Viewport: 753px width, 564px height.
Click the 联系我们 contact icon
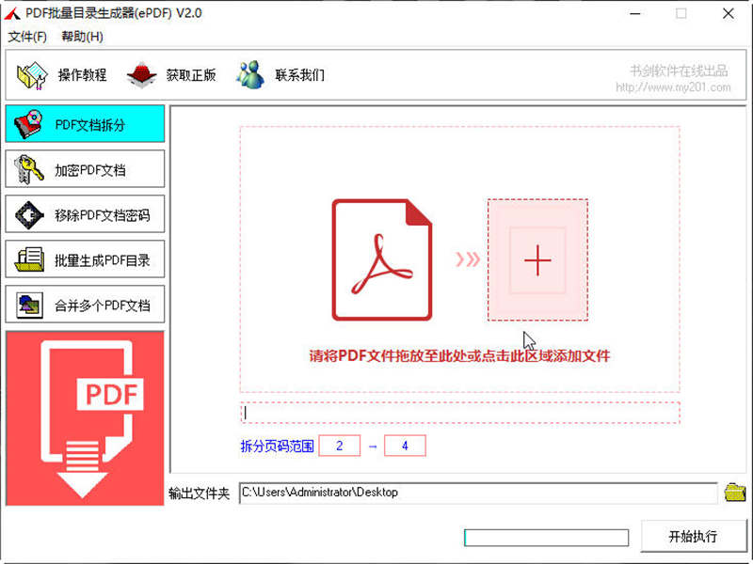tap(250, 75)
